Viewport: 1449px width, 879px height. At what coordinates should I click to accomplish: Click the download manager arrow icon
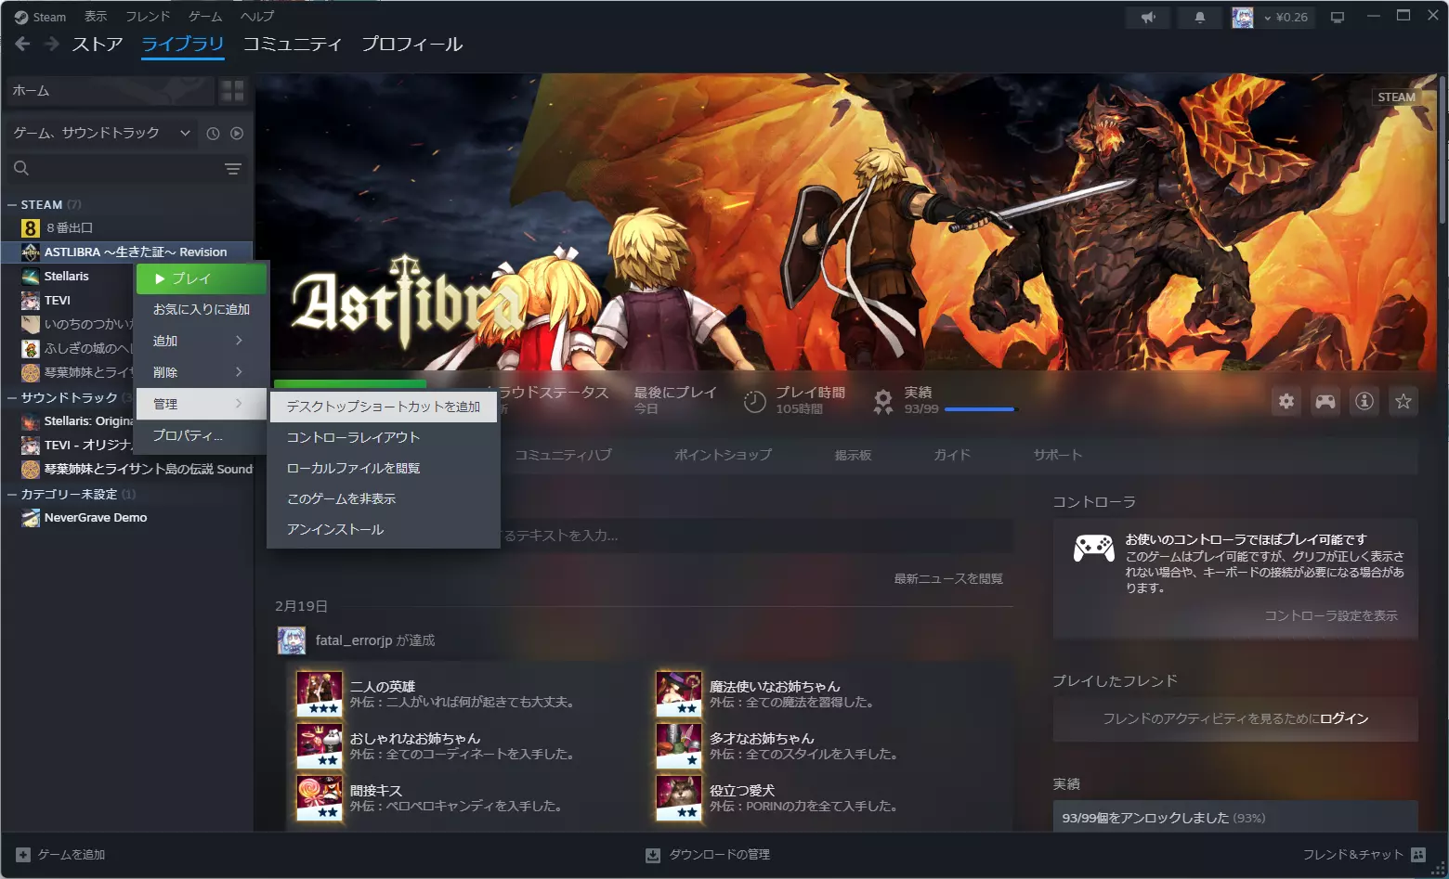click(x=653, y=855)
